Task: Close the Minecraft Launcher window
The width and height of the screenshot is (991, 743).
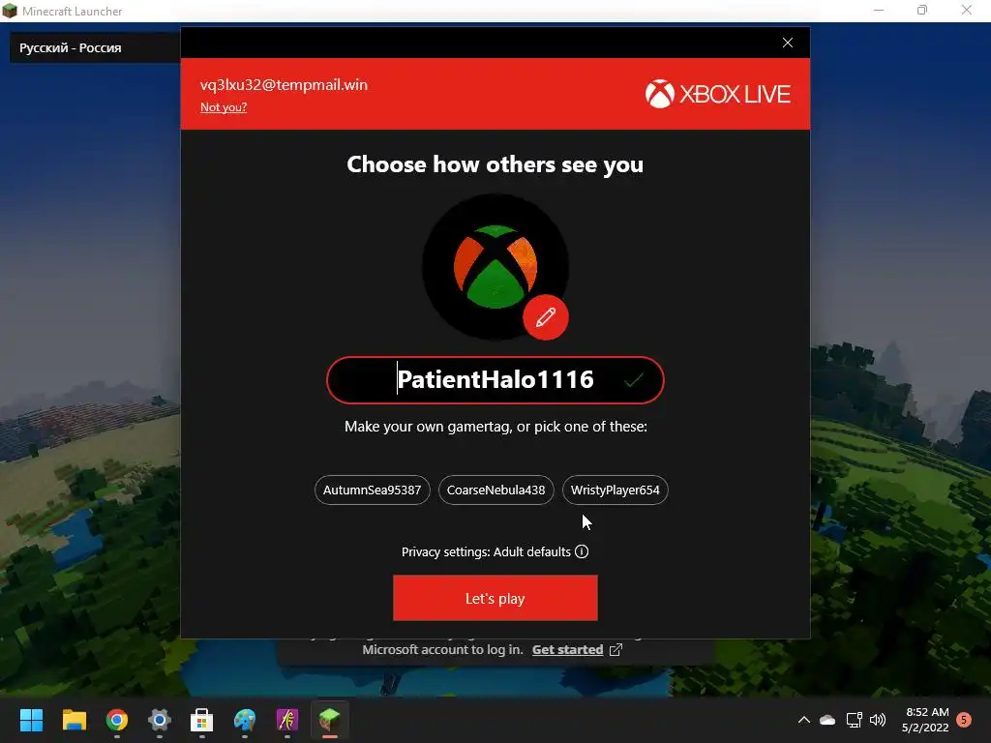Action: coord(967,11)
